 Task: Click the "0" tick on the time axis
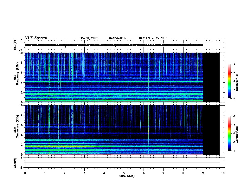click(25, 173)
